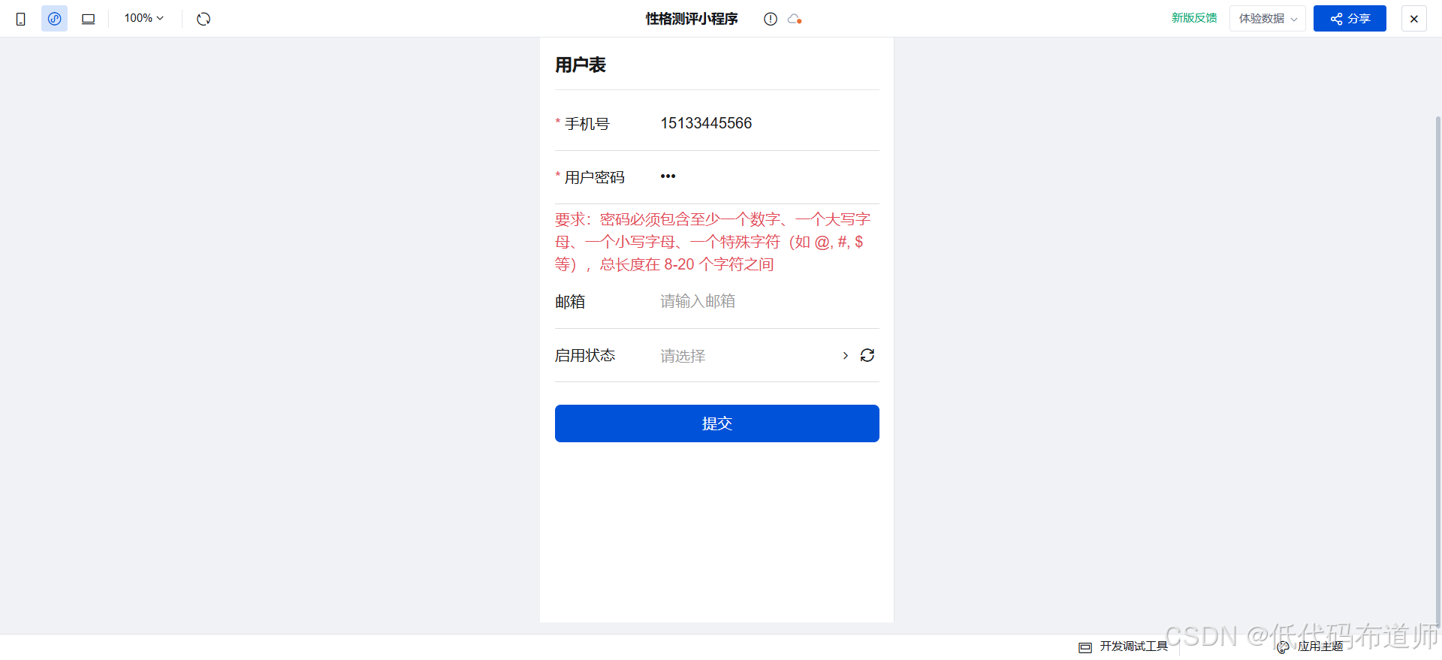Click the refresh icon in 启用状态 row
This screenshot has width=1442, height=660.
(867, 355)
